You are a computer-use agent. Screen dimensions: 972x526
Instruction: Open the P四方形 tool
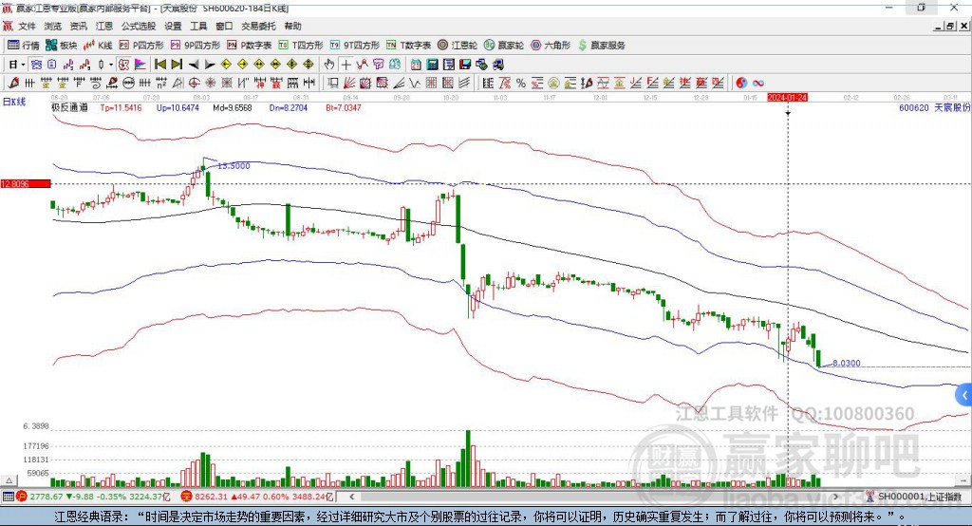click(140, 46)
